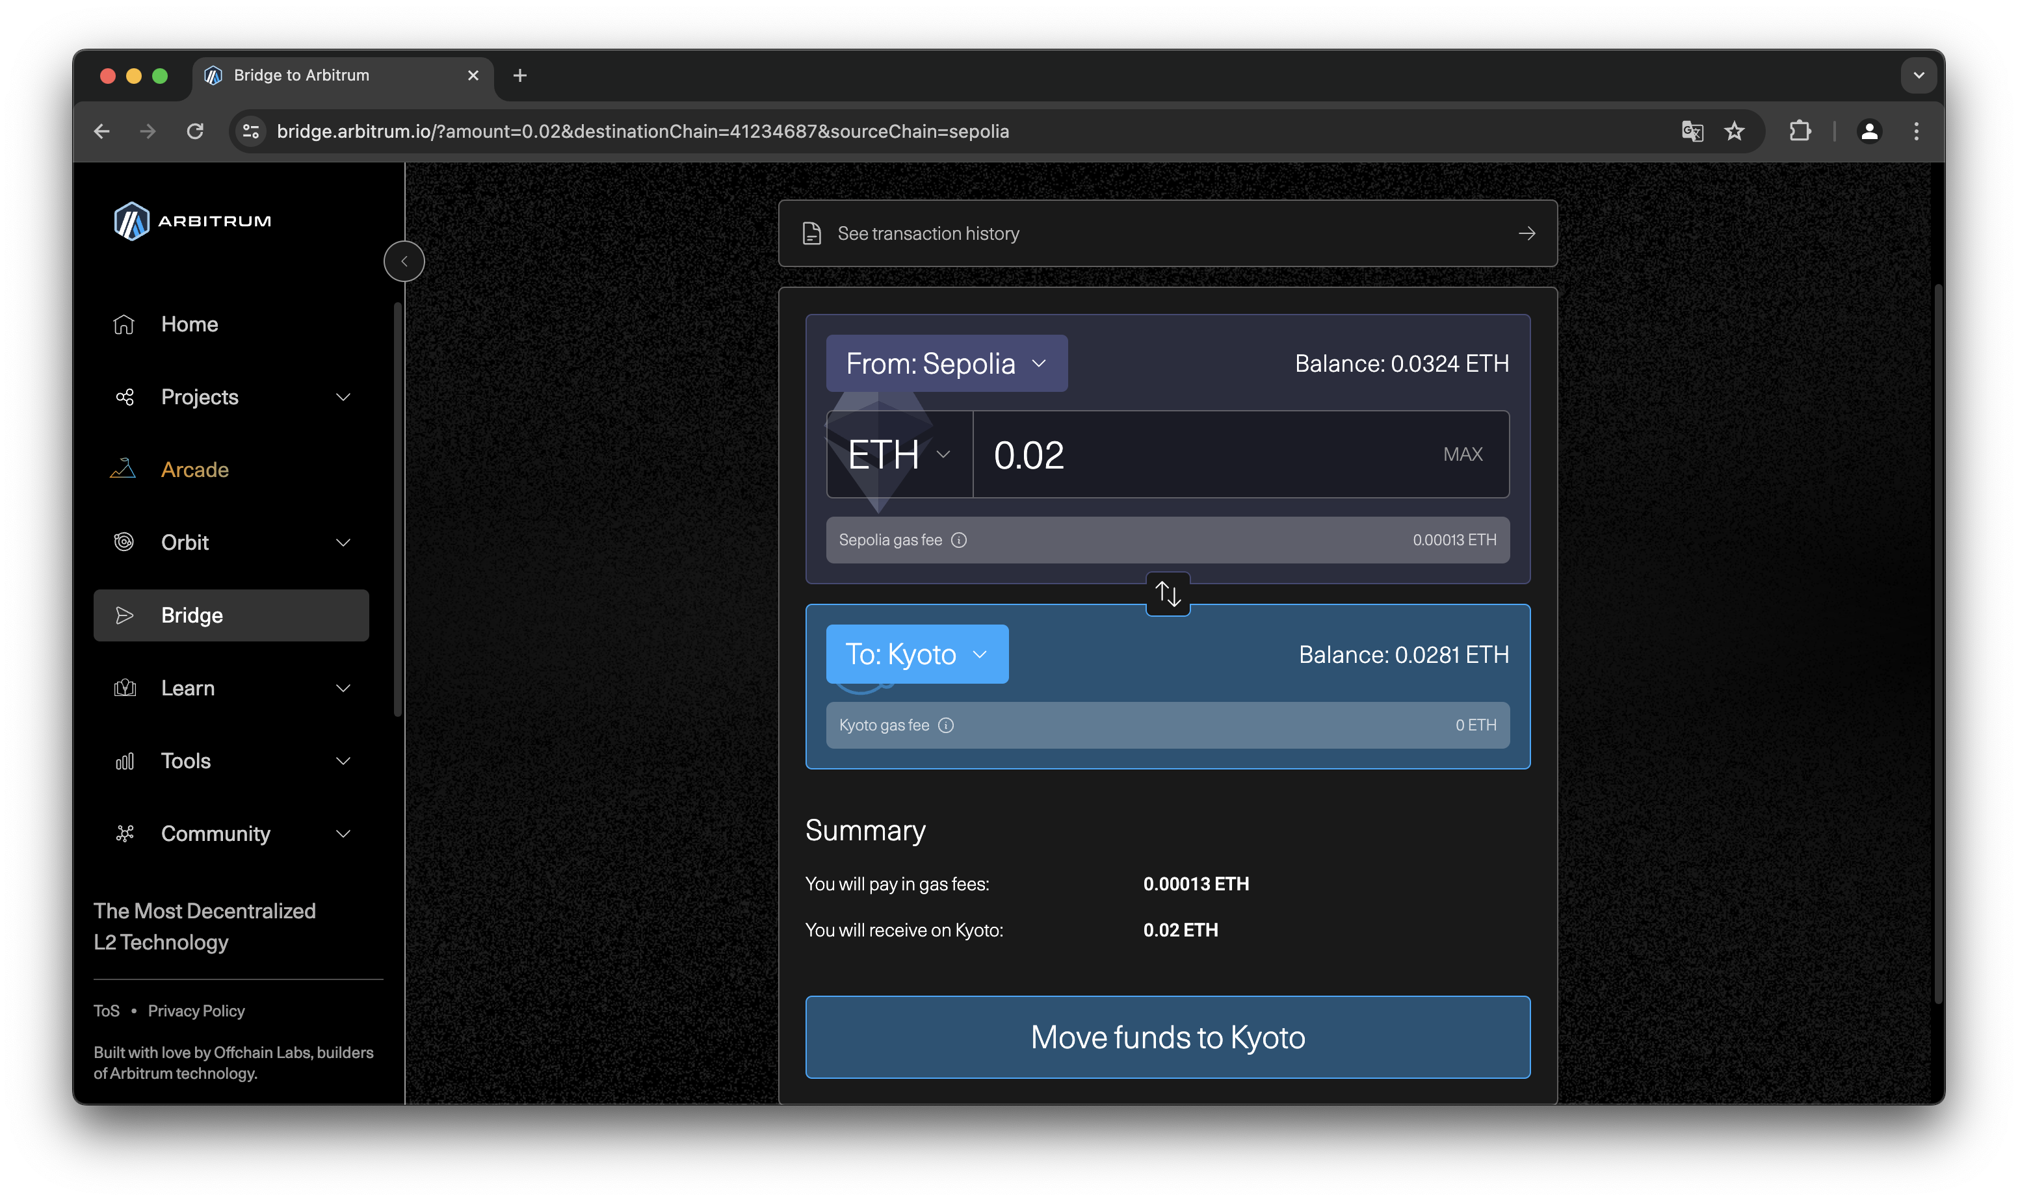This screenshot has height=1201, width=2018.
Task: Click the page vertical scrollbar
Action: tap(1938, 643)
